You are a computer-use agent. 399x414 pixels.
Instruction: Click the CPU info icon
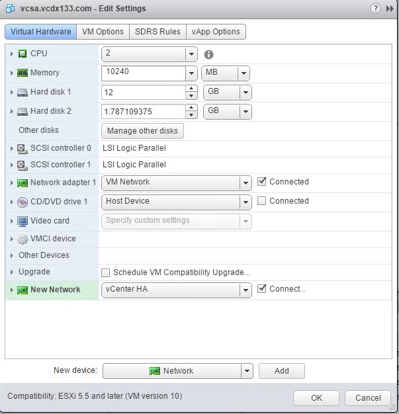click(x=209, y=54)
